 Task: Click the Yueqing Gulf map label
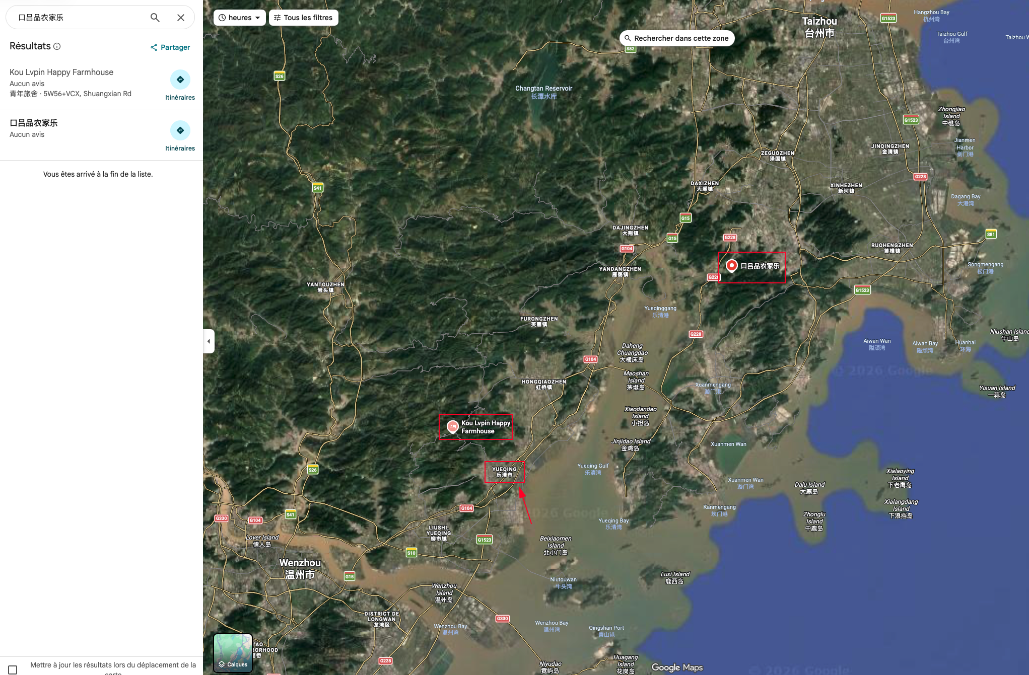tap(593, 469)
